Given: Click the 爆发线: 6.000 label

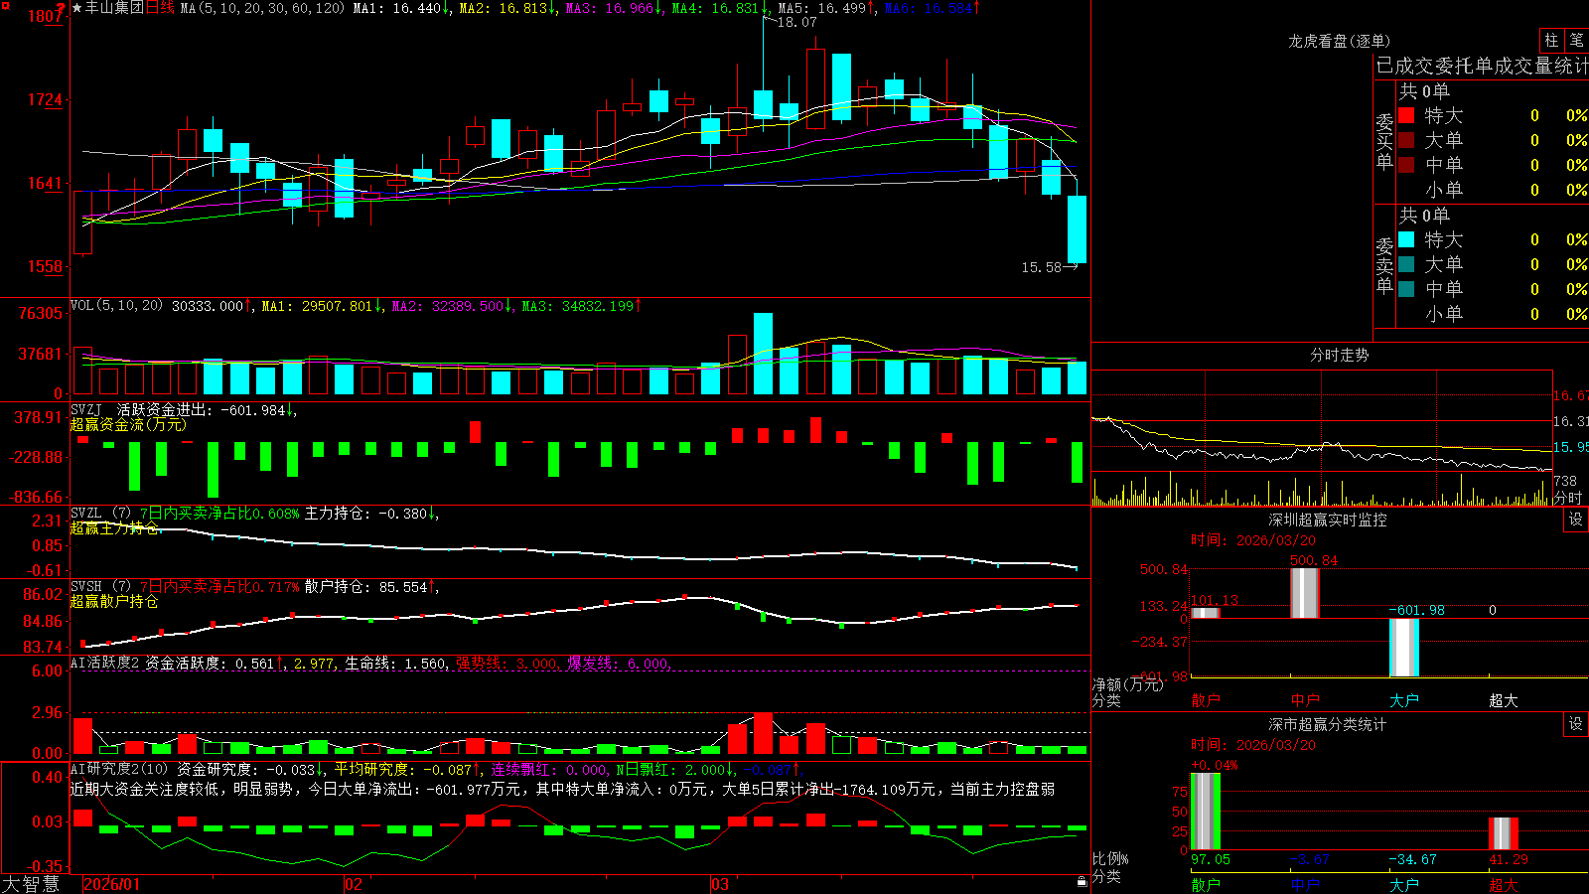Looking at the screenshot, I should pos(618,663).
